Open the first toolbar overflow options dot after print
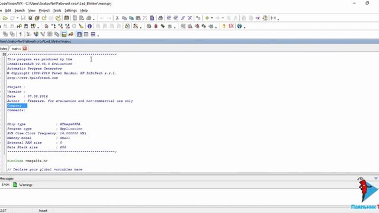 click(94, 20)
